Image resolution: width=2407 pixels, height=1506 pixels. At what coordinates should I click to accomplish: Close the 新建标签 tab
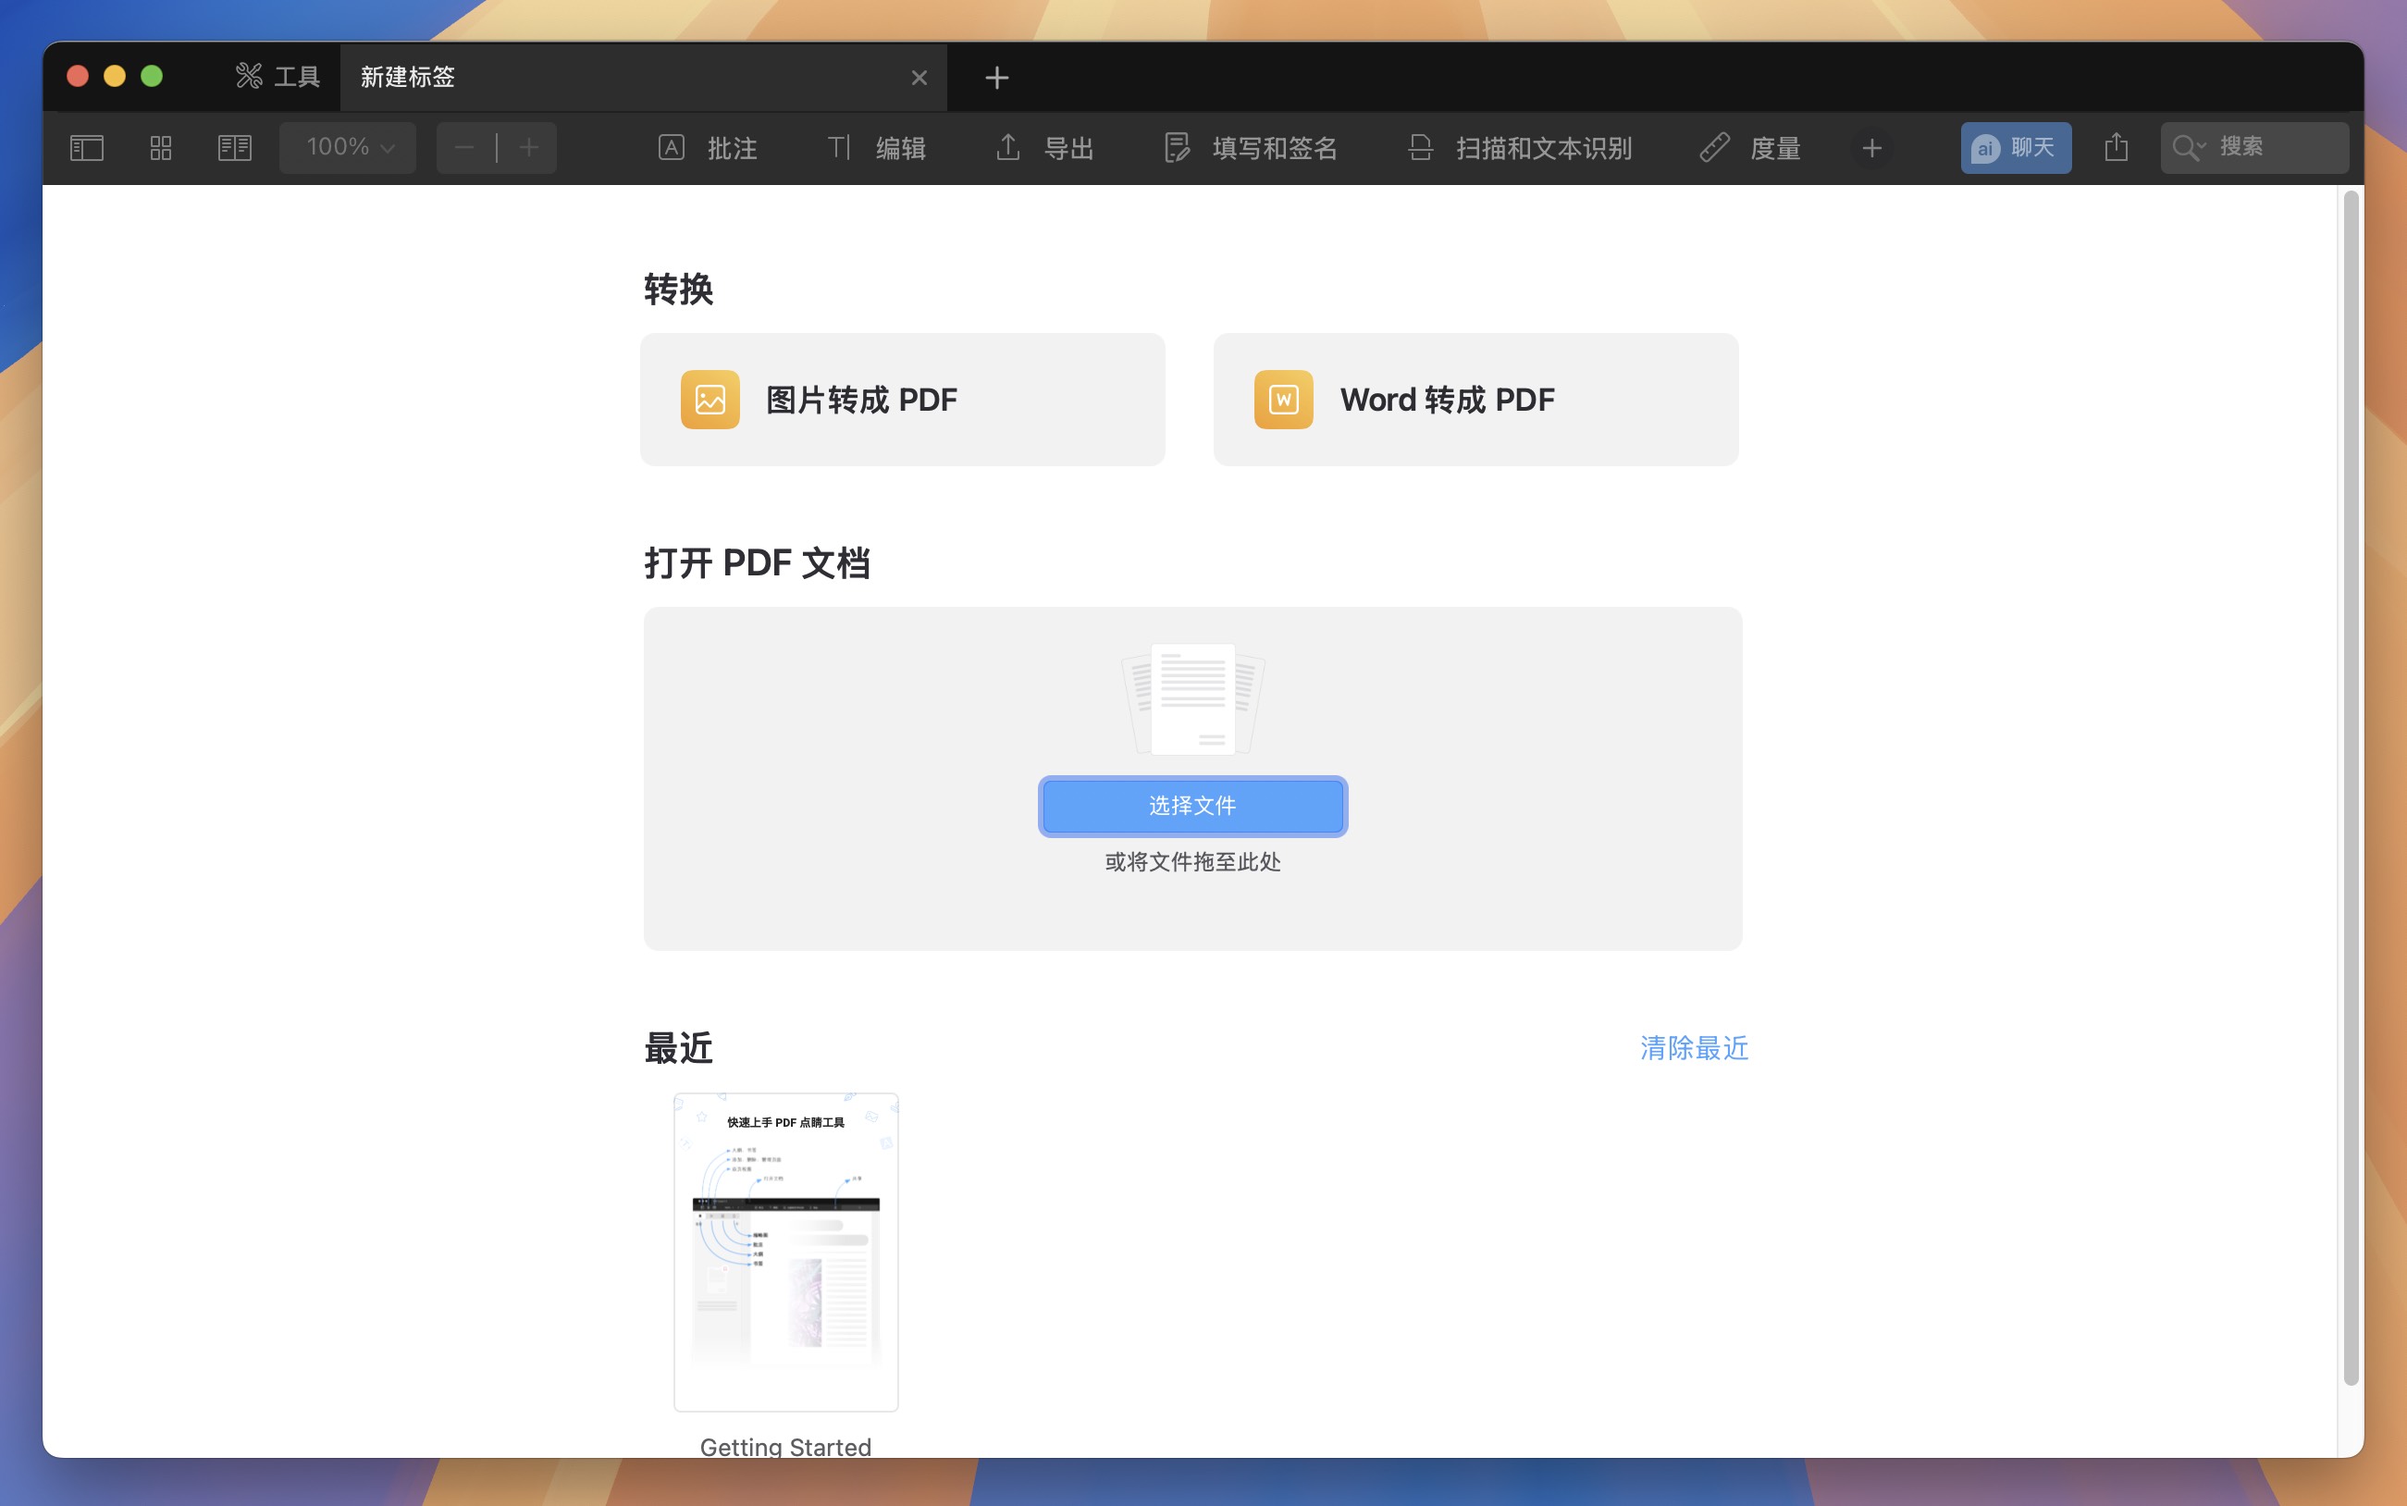[x=920, y=78]
